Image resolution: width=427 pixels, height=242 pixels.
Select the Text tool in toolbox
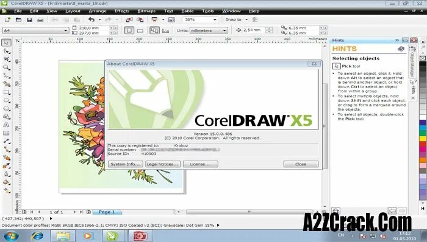tap(6, 125)
